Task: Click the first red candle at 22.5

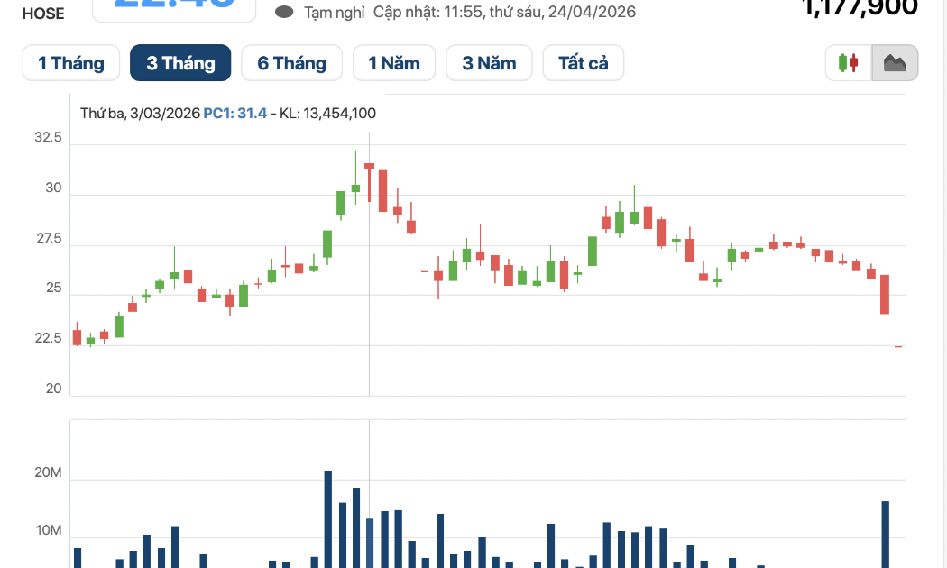Action: click(x=77, y=337)
